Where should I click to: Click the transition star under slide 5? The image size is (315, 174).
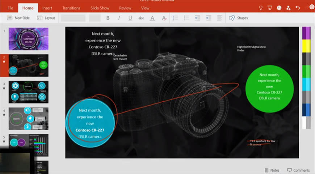tap(4, 141)
